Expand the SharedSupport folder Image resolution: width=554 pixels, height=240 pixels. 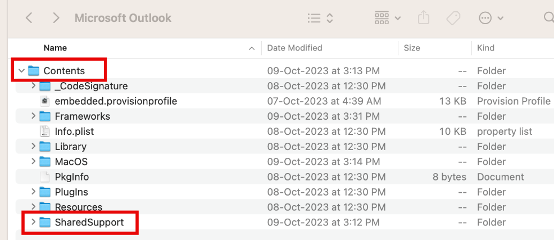[x=33, y=222]
